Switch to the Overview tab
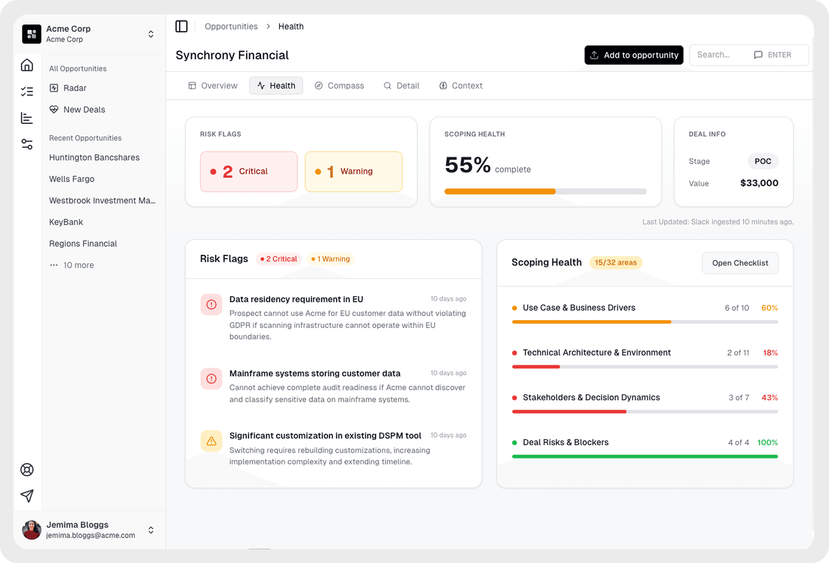Screen dimensions: 829x563 (x=213, y=86)
